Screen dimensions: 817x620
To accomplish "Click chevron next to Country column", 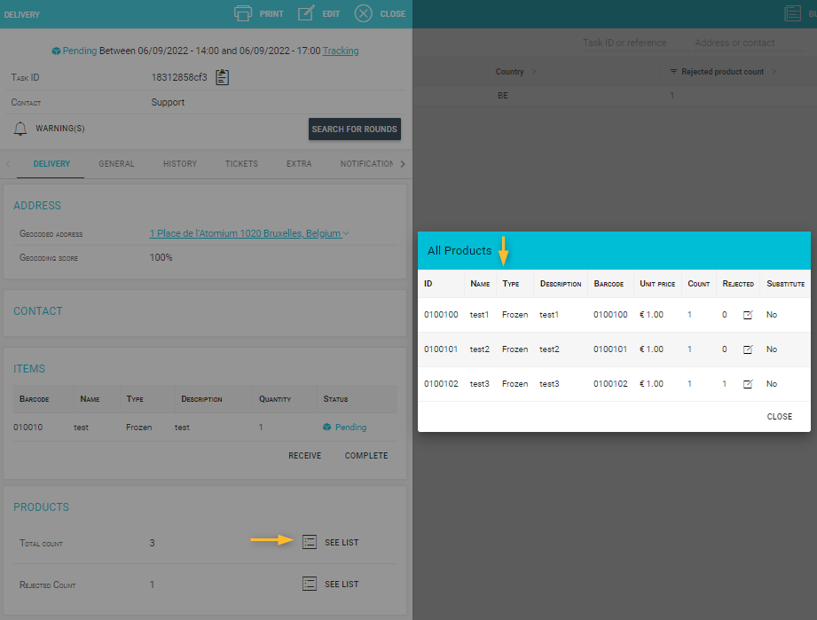I will (534, 71).
